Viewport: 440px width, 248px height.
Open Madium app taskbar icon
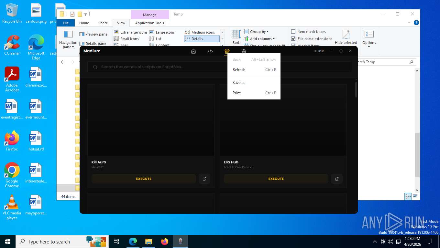(180, 242)
